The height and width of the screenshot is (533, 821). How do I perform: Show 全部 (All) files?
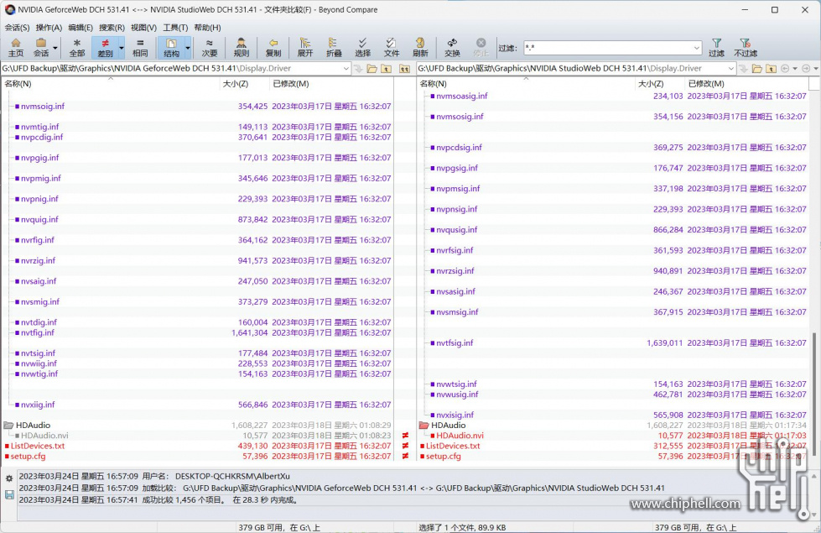tap(77, 48)
